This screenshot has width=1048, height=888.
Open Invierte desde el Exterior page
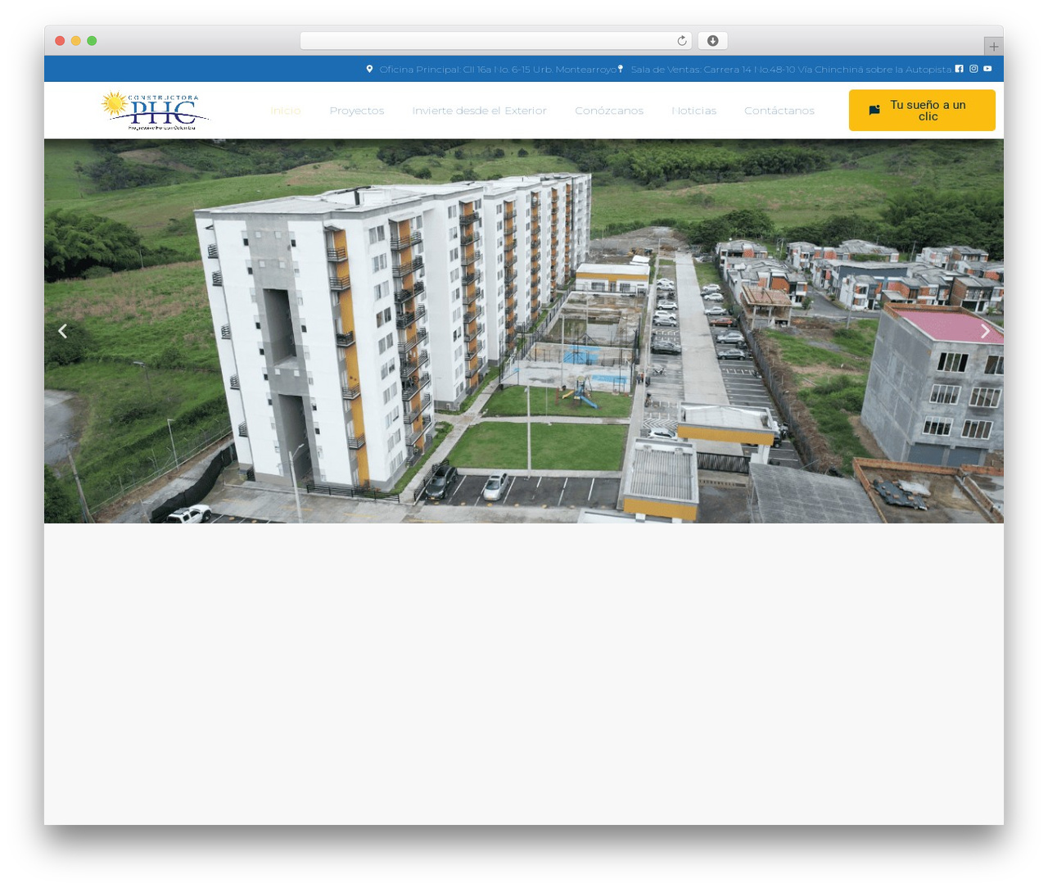[x=479, y=111]
